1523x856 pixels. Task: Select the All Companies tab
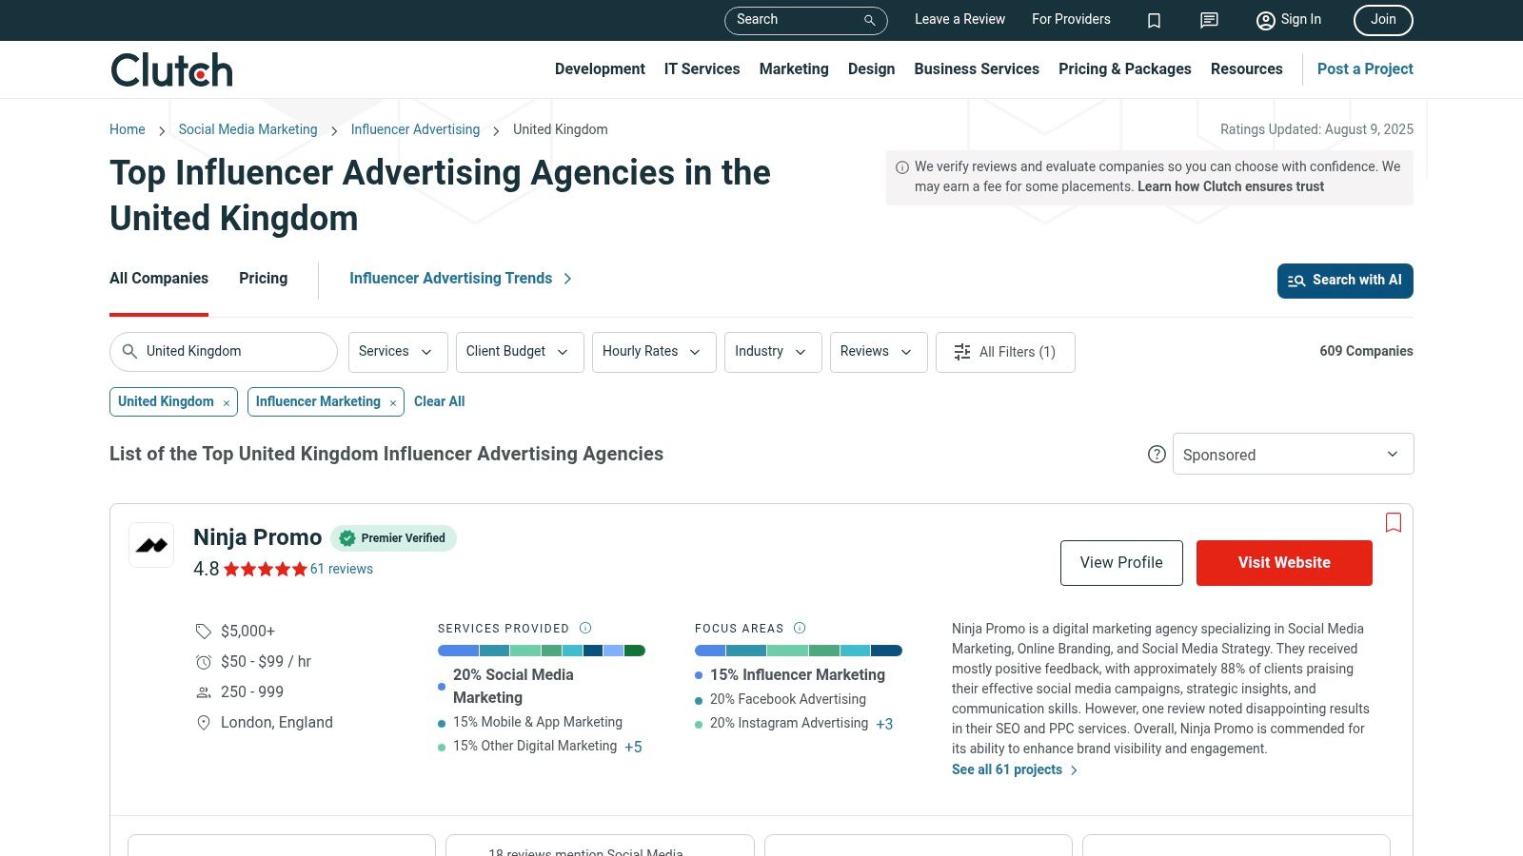[159, 279]
